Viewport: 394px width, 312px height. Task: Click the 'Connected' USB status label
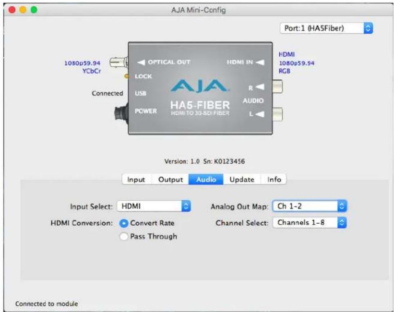pos(107,93)
